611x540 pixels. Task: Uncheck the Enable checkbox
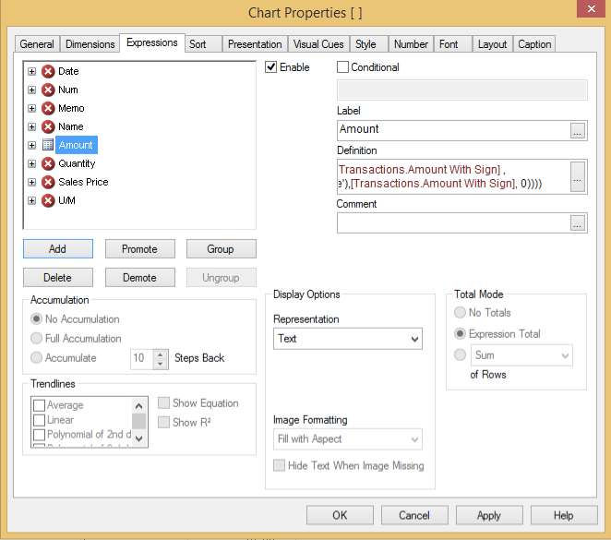pos(271,67)
